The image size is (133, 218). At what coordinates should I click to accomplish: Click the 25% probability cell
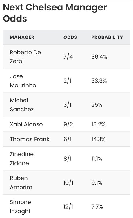(97, 105)
